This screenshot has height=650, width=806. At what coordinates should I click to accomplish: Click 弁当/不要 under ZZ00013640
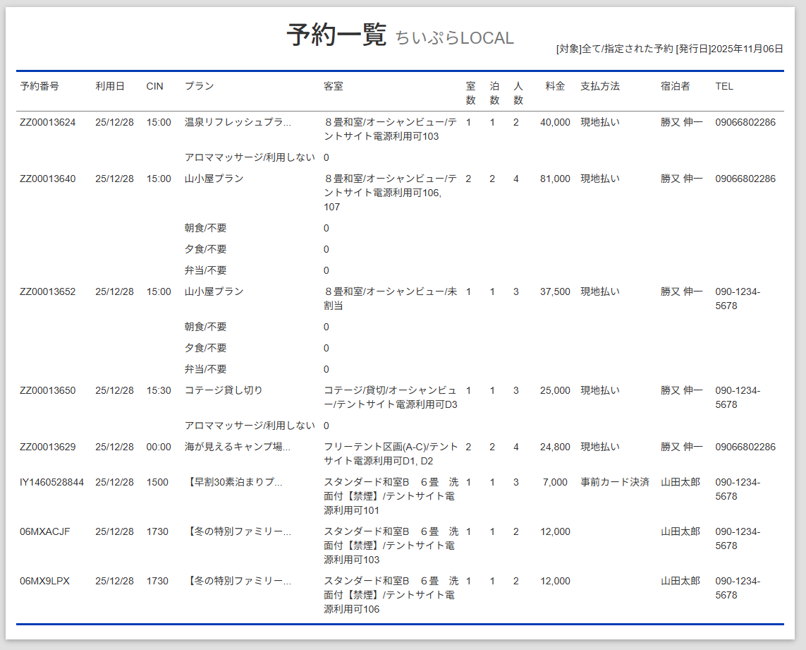(x=206, y=271)
